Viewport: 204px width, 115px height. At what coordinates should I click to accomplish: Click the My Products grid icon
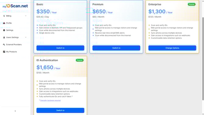pyautogui.click(x=4, y=52)
